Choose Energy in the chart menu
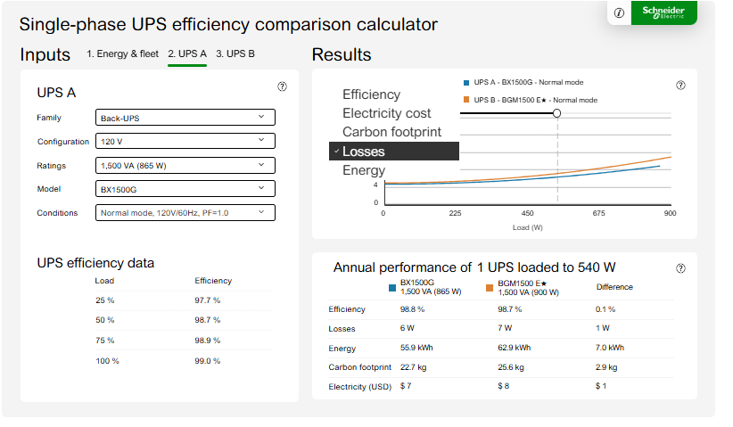Image resolution: width=733 pixels, height=427 pixels. coord(364,170)
